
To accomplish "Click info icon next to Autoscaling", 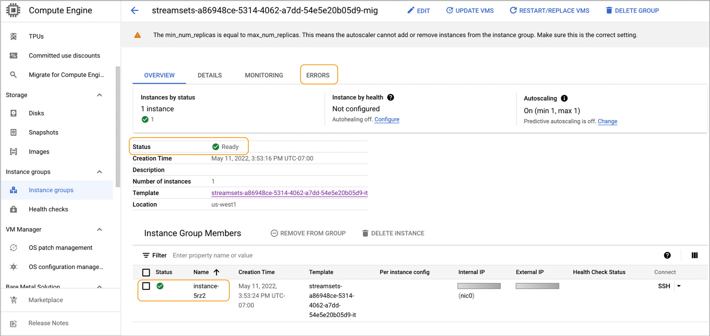I will [x=564, y=98].
